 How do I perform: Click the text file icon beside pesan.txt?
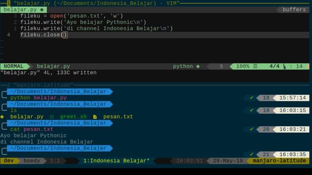pos(95,117)
